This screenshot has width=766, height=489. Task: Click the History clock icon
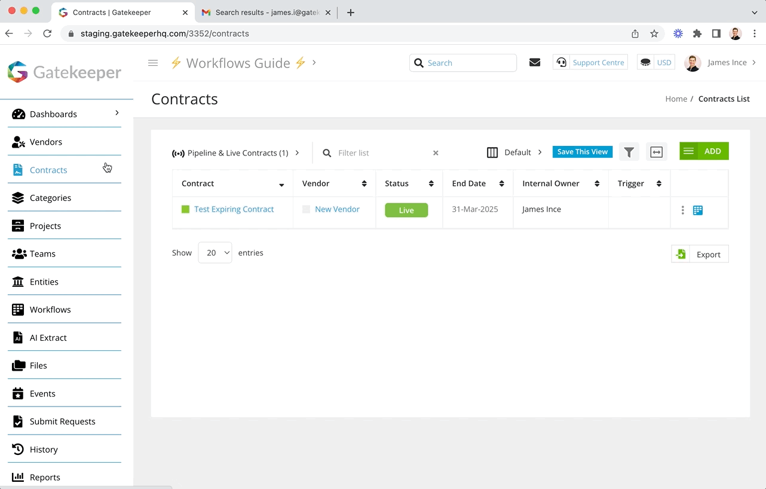point(19,450)
